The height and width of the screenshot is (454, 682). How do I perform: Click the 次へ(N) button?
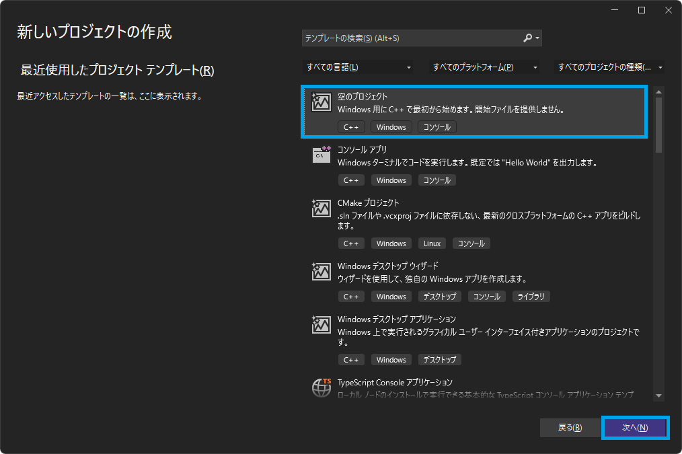[635, 428]
